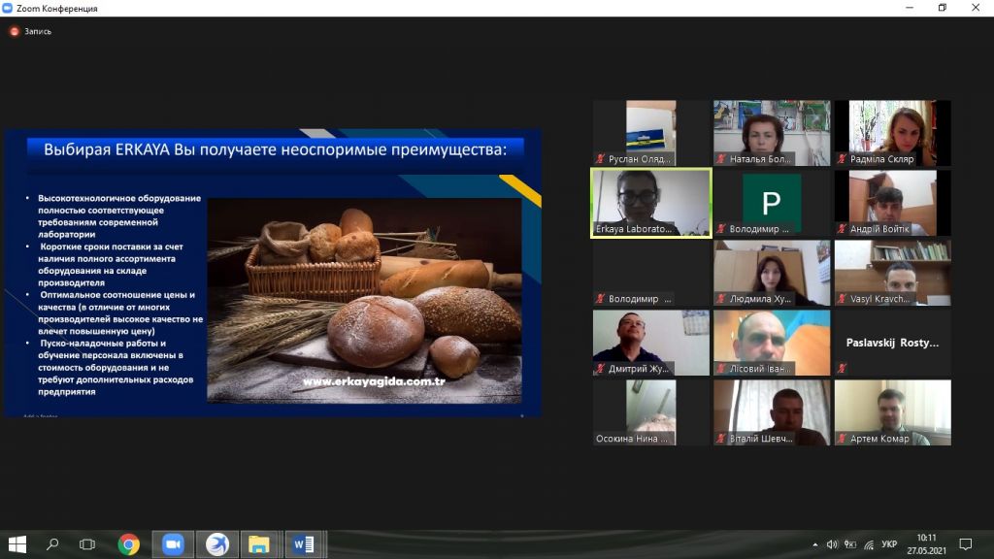Select Дмитрий Жу... participant video tile
This screenshot has width=994, height=559.
[651, 343]
